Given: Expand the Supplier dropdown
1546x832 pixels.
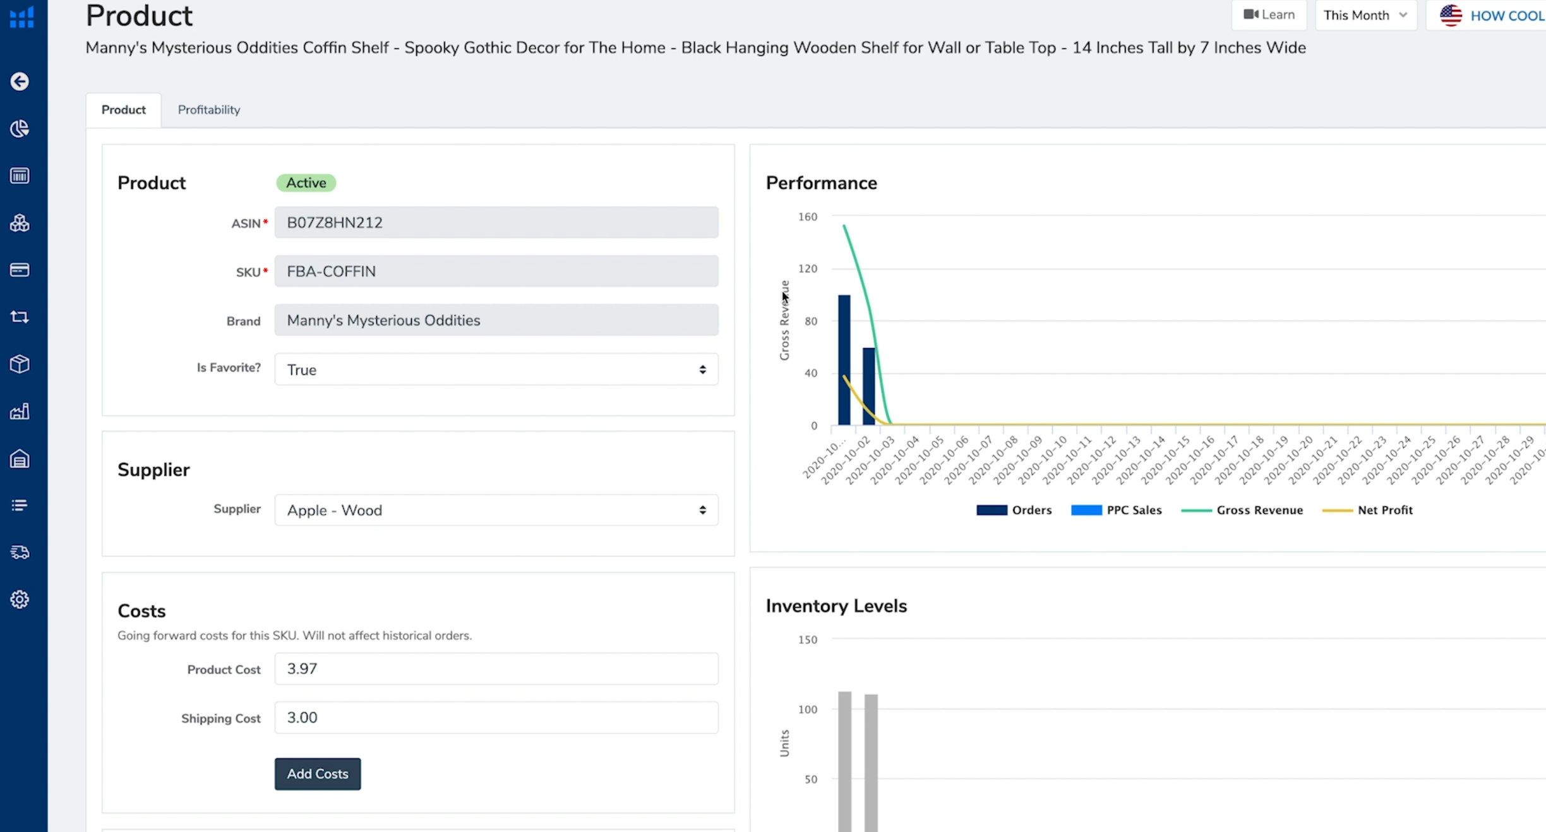Looking at the screenshot, I should 496,510.
